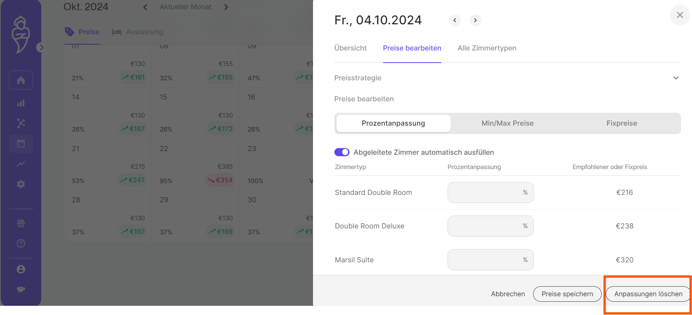Open the help question mark icon
Image resolution: width=692 pixels, height=315 pixels.
[x=21, y=244]
